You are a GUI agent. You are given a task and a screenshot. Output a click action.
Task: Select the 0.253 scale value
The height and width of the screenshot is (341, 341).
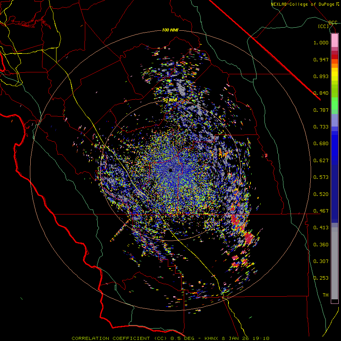point(321,278)
